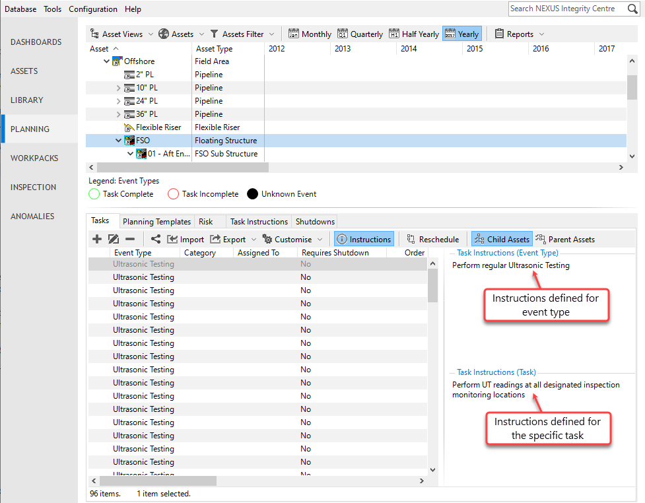Click the Import tasks icon
The height and width of the screenshot is (503, 645).
tap(172, 239)
